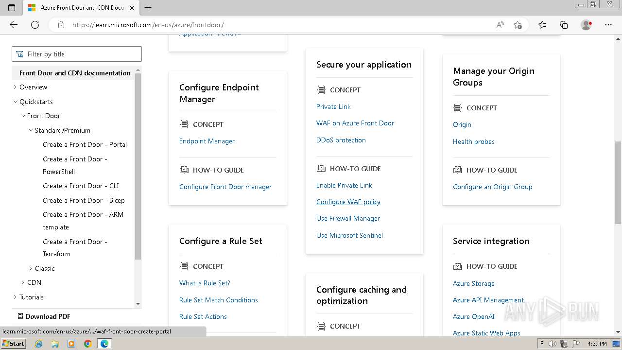Open the Private Link concept link
Screen dimensions: 622x350
(x=333, y=106)
